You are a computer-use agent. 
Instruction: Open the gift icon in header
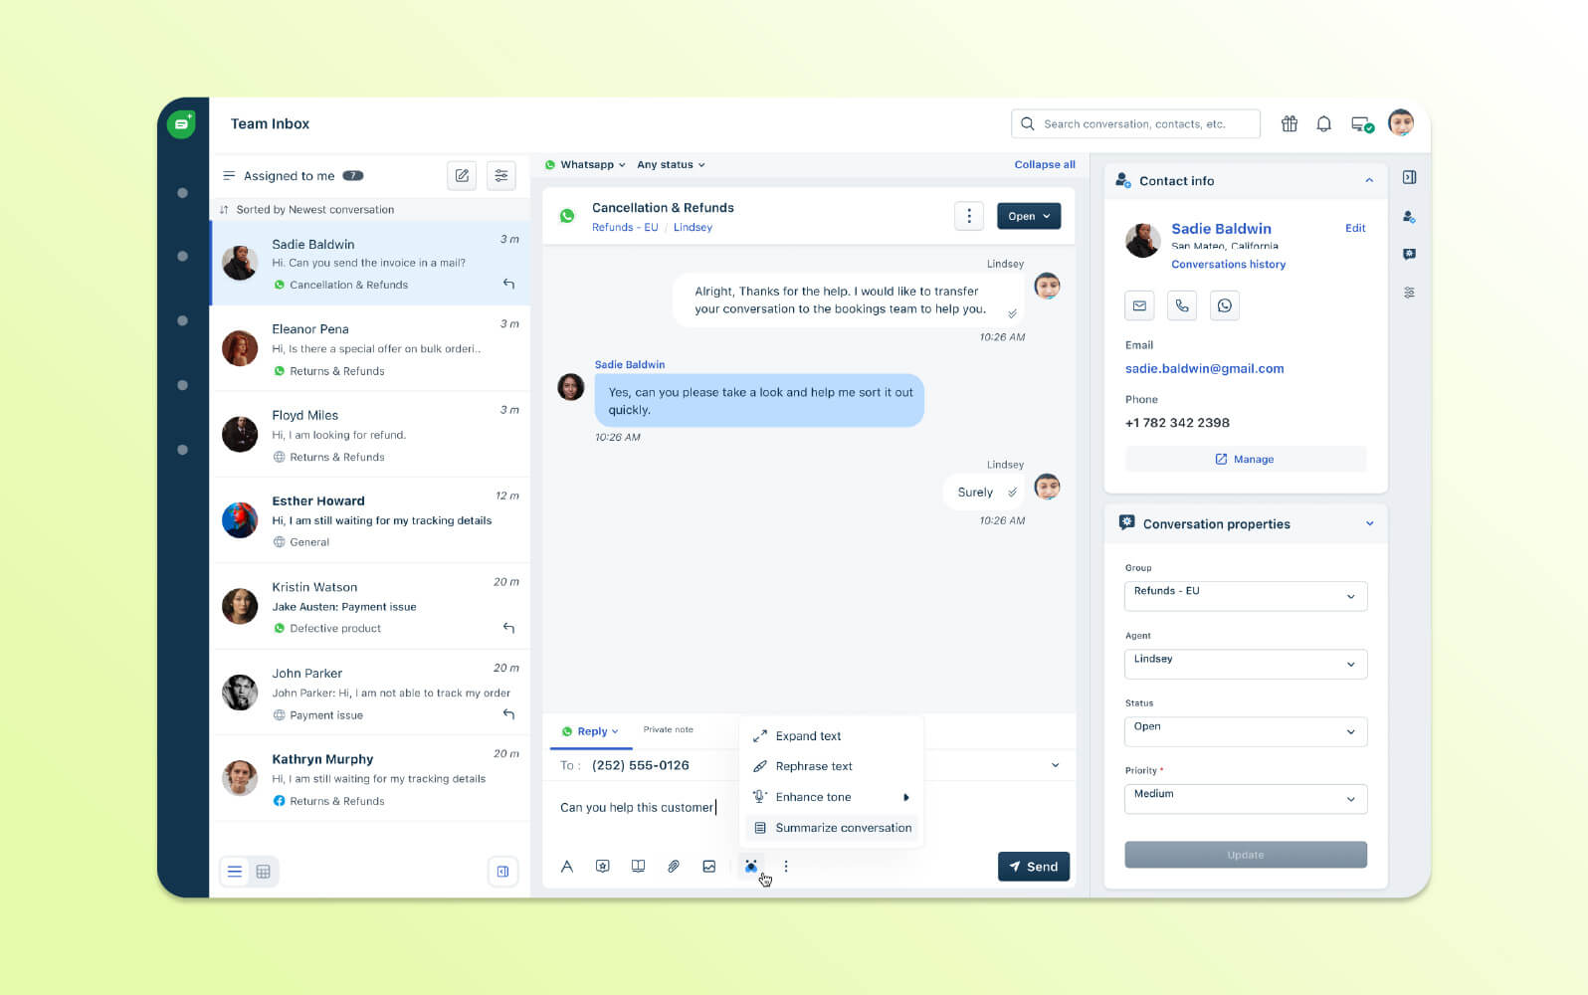coord(1290,124)
